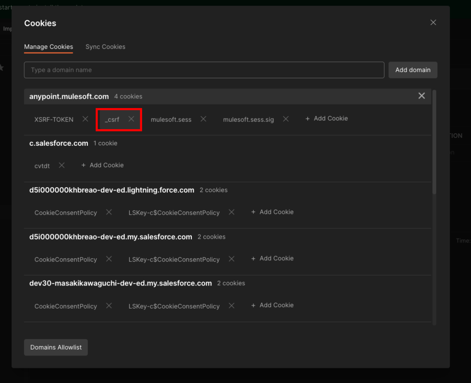Open the Domains Allowlist
Screen dimensions: 471x383
56,348
